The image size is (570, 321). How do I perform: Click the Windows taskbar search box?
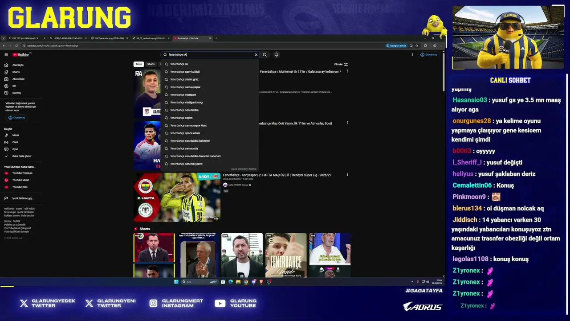200,282
